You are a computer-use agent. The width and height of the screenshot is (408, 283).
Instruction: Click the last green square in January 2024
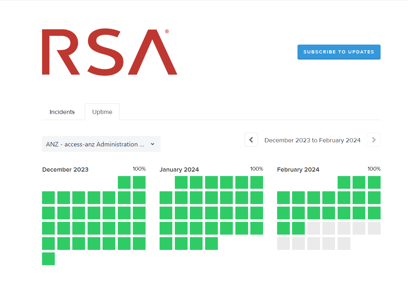click(x=211, y=244)
